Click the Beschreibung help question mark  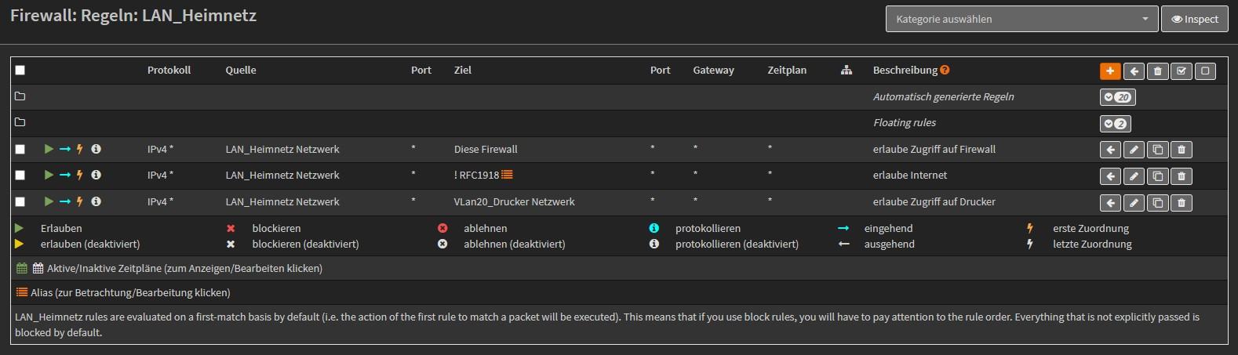[945, 70]
